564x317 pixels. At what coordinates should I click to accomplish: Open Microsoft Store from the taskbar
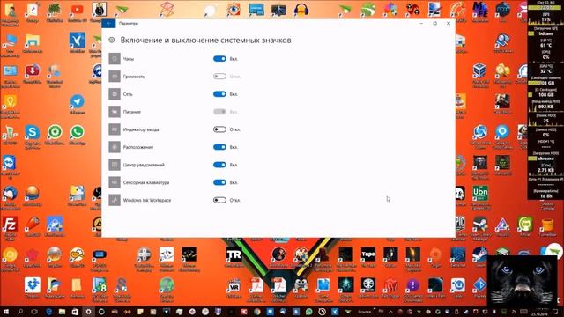click(x=75, y=312)
